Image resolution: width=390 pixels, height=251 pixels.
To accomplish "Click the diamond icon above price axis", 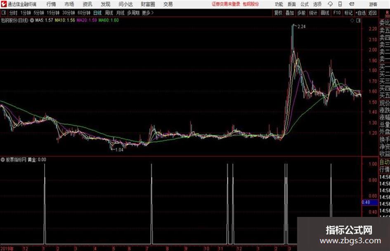I will click(x=352, y=21).
